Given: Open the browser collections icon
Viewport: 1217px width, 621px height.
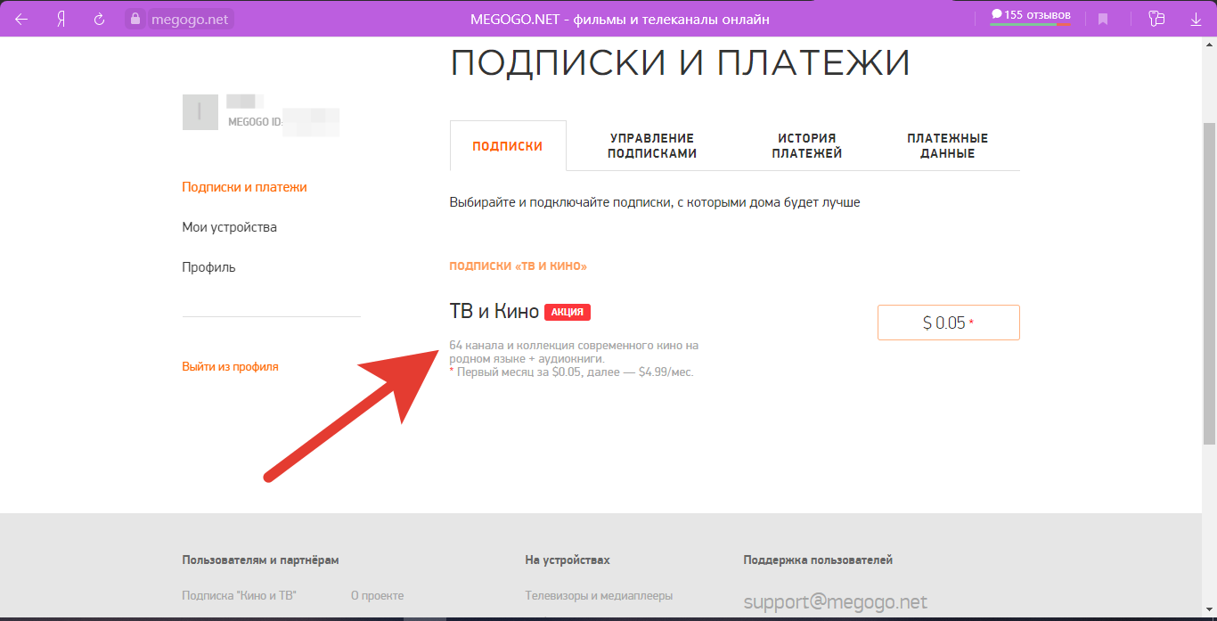Looking at the screenshot, I should (x=1156, y=19).
